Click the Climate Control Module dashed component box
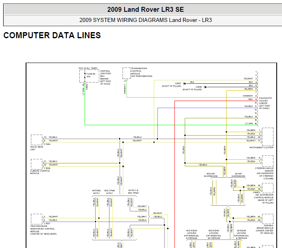Viewport: 282px width, 248px height. point(37,164)
